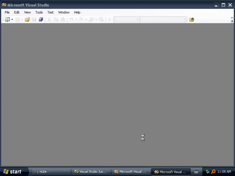Click the Copy icon
235x176 pixels.
(x=56, y=19)
